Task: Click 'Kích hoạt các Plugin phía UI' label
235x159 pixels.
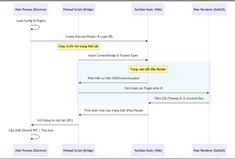Action: pos(144,88)
